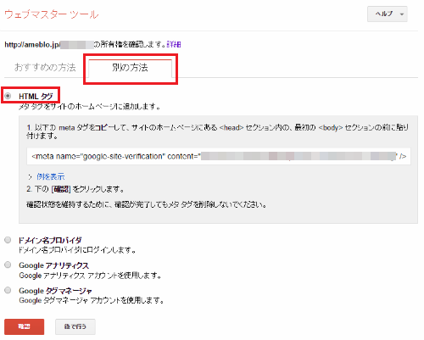Viewport: 424px width, 340px height.
Task: Click the HTML タグ option label
Action: pos(36,97)
